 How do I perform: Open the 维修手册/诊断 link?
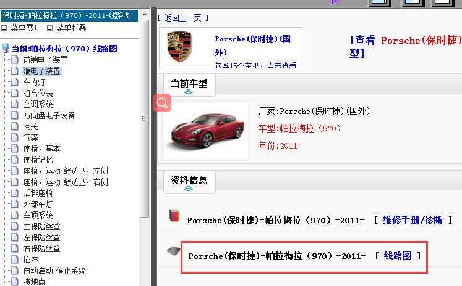(413, 220)
